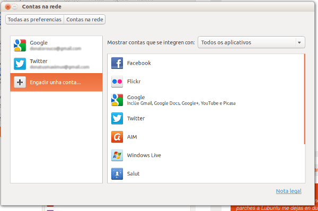Minimize the Contas na rede window
Screen dimensions: 318x211
15,7
